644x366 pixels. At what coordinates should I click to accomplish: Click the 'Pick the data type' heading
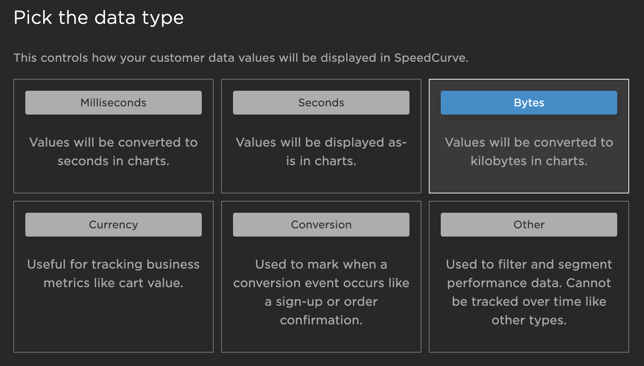(99, 17)
